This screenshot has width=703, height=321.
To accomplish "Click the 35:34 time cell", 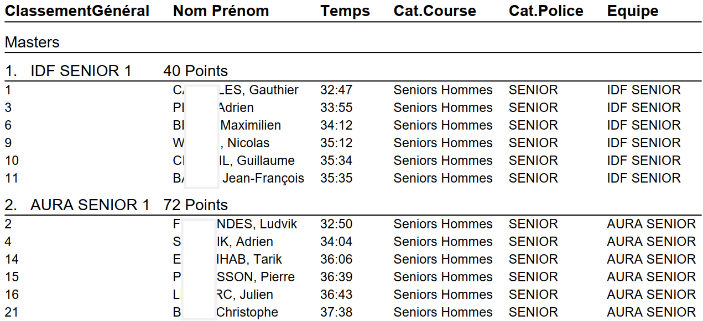I will 336,160.
